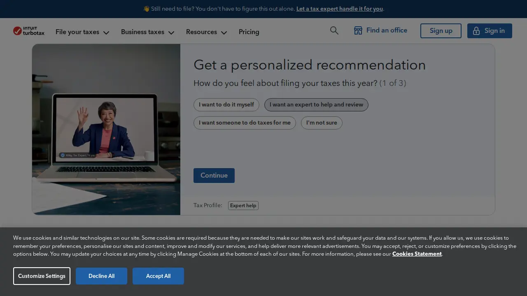Pick "I want someone to do taxes for me"
The height and width of the screenshot is (296, 527).
coord(245,123)
